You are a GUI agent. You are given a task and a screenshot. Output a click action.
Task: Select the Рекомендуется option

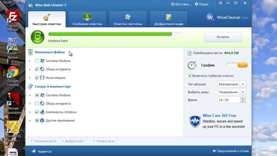pyautogui.click(x=45, y=141)
